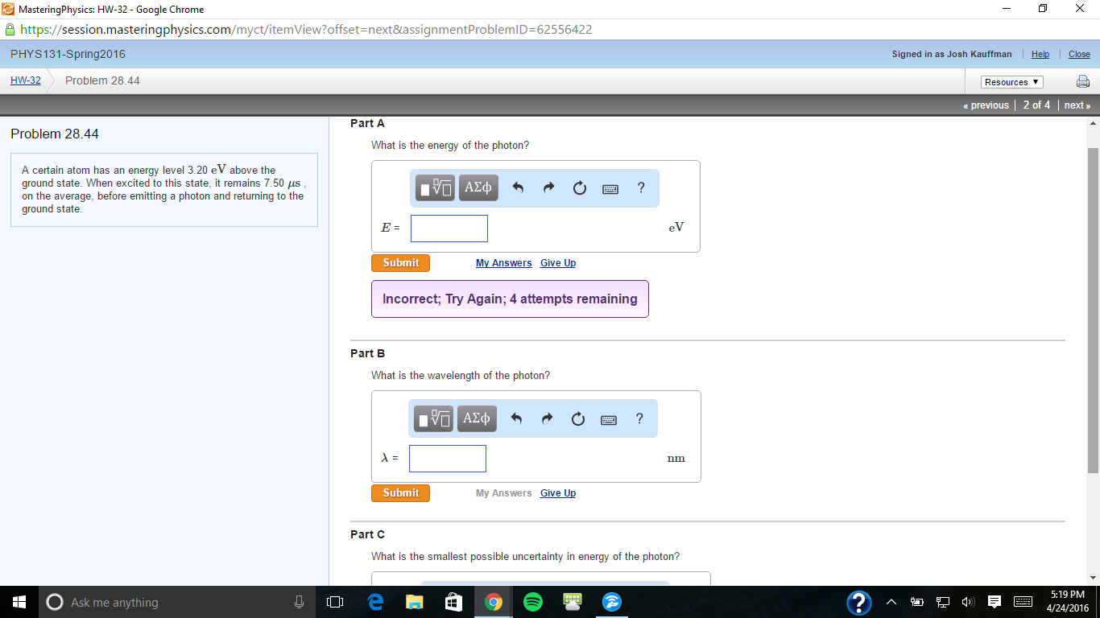
Task: Open the Resources dropdown
Action: point(1011,81)
